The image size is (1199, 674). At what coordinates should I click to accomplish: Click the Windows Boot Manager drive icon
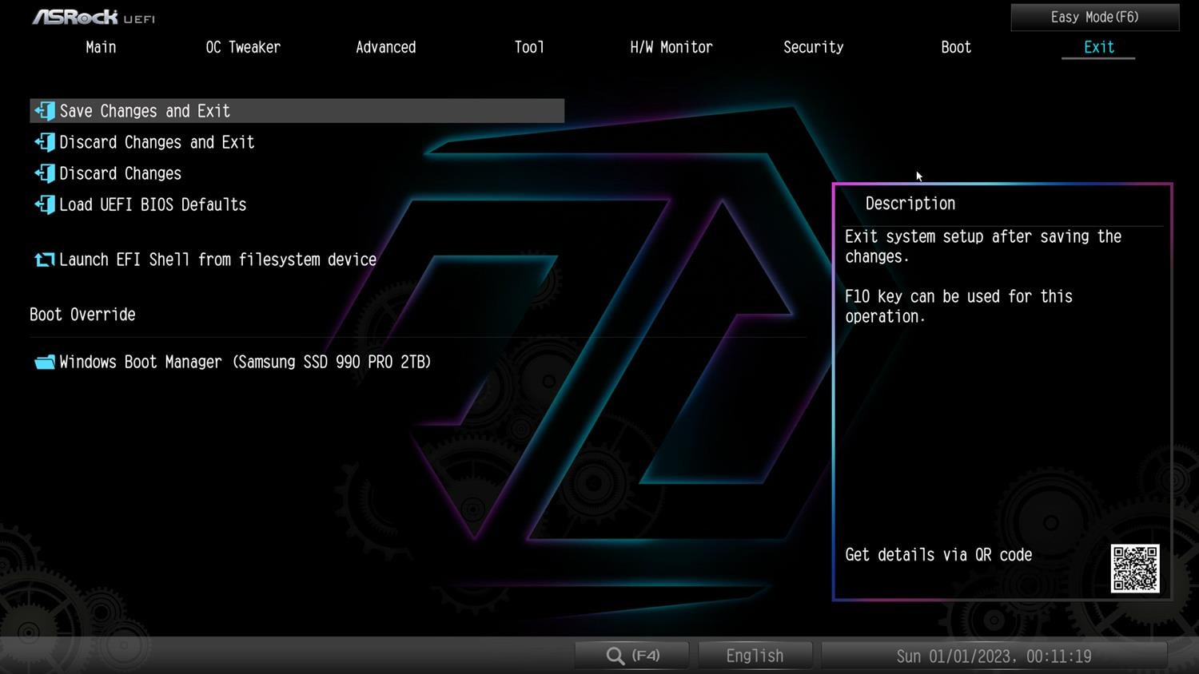click(x=45, y=363)
